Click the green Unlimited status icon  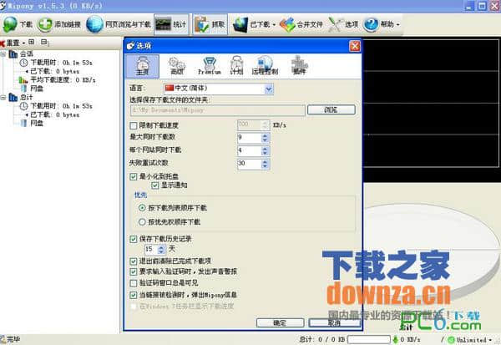click(x=451, y=340)
